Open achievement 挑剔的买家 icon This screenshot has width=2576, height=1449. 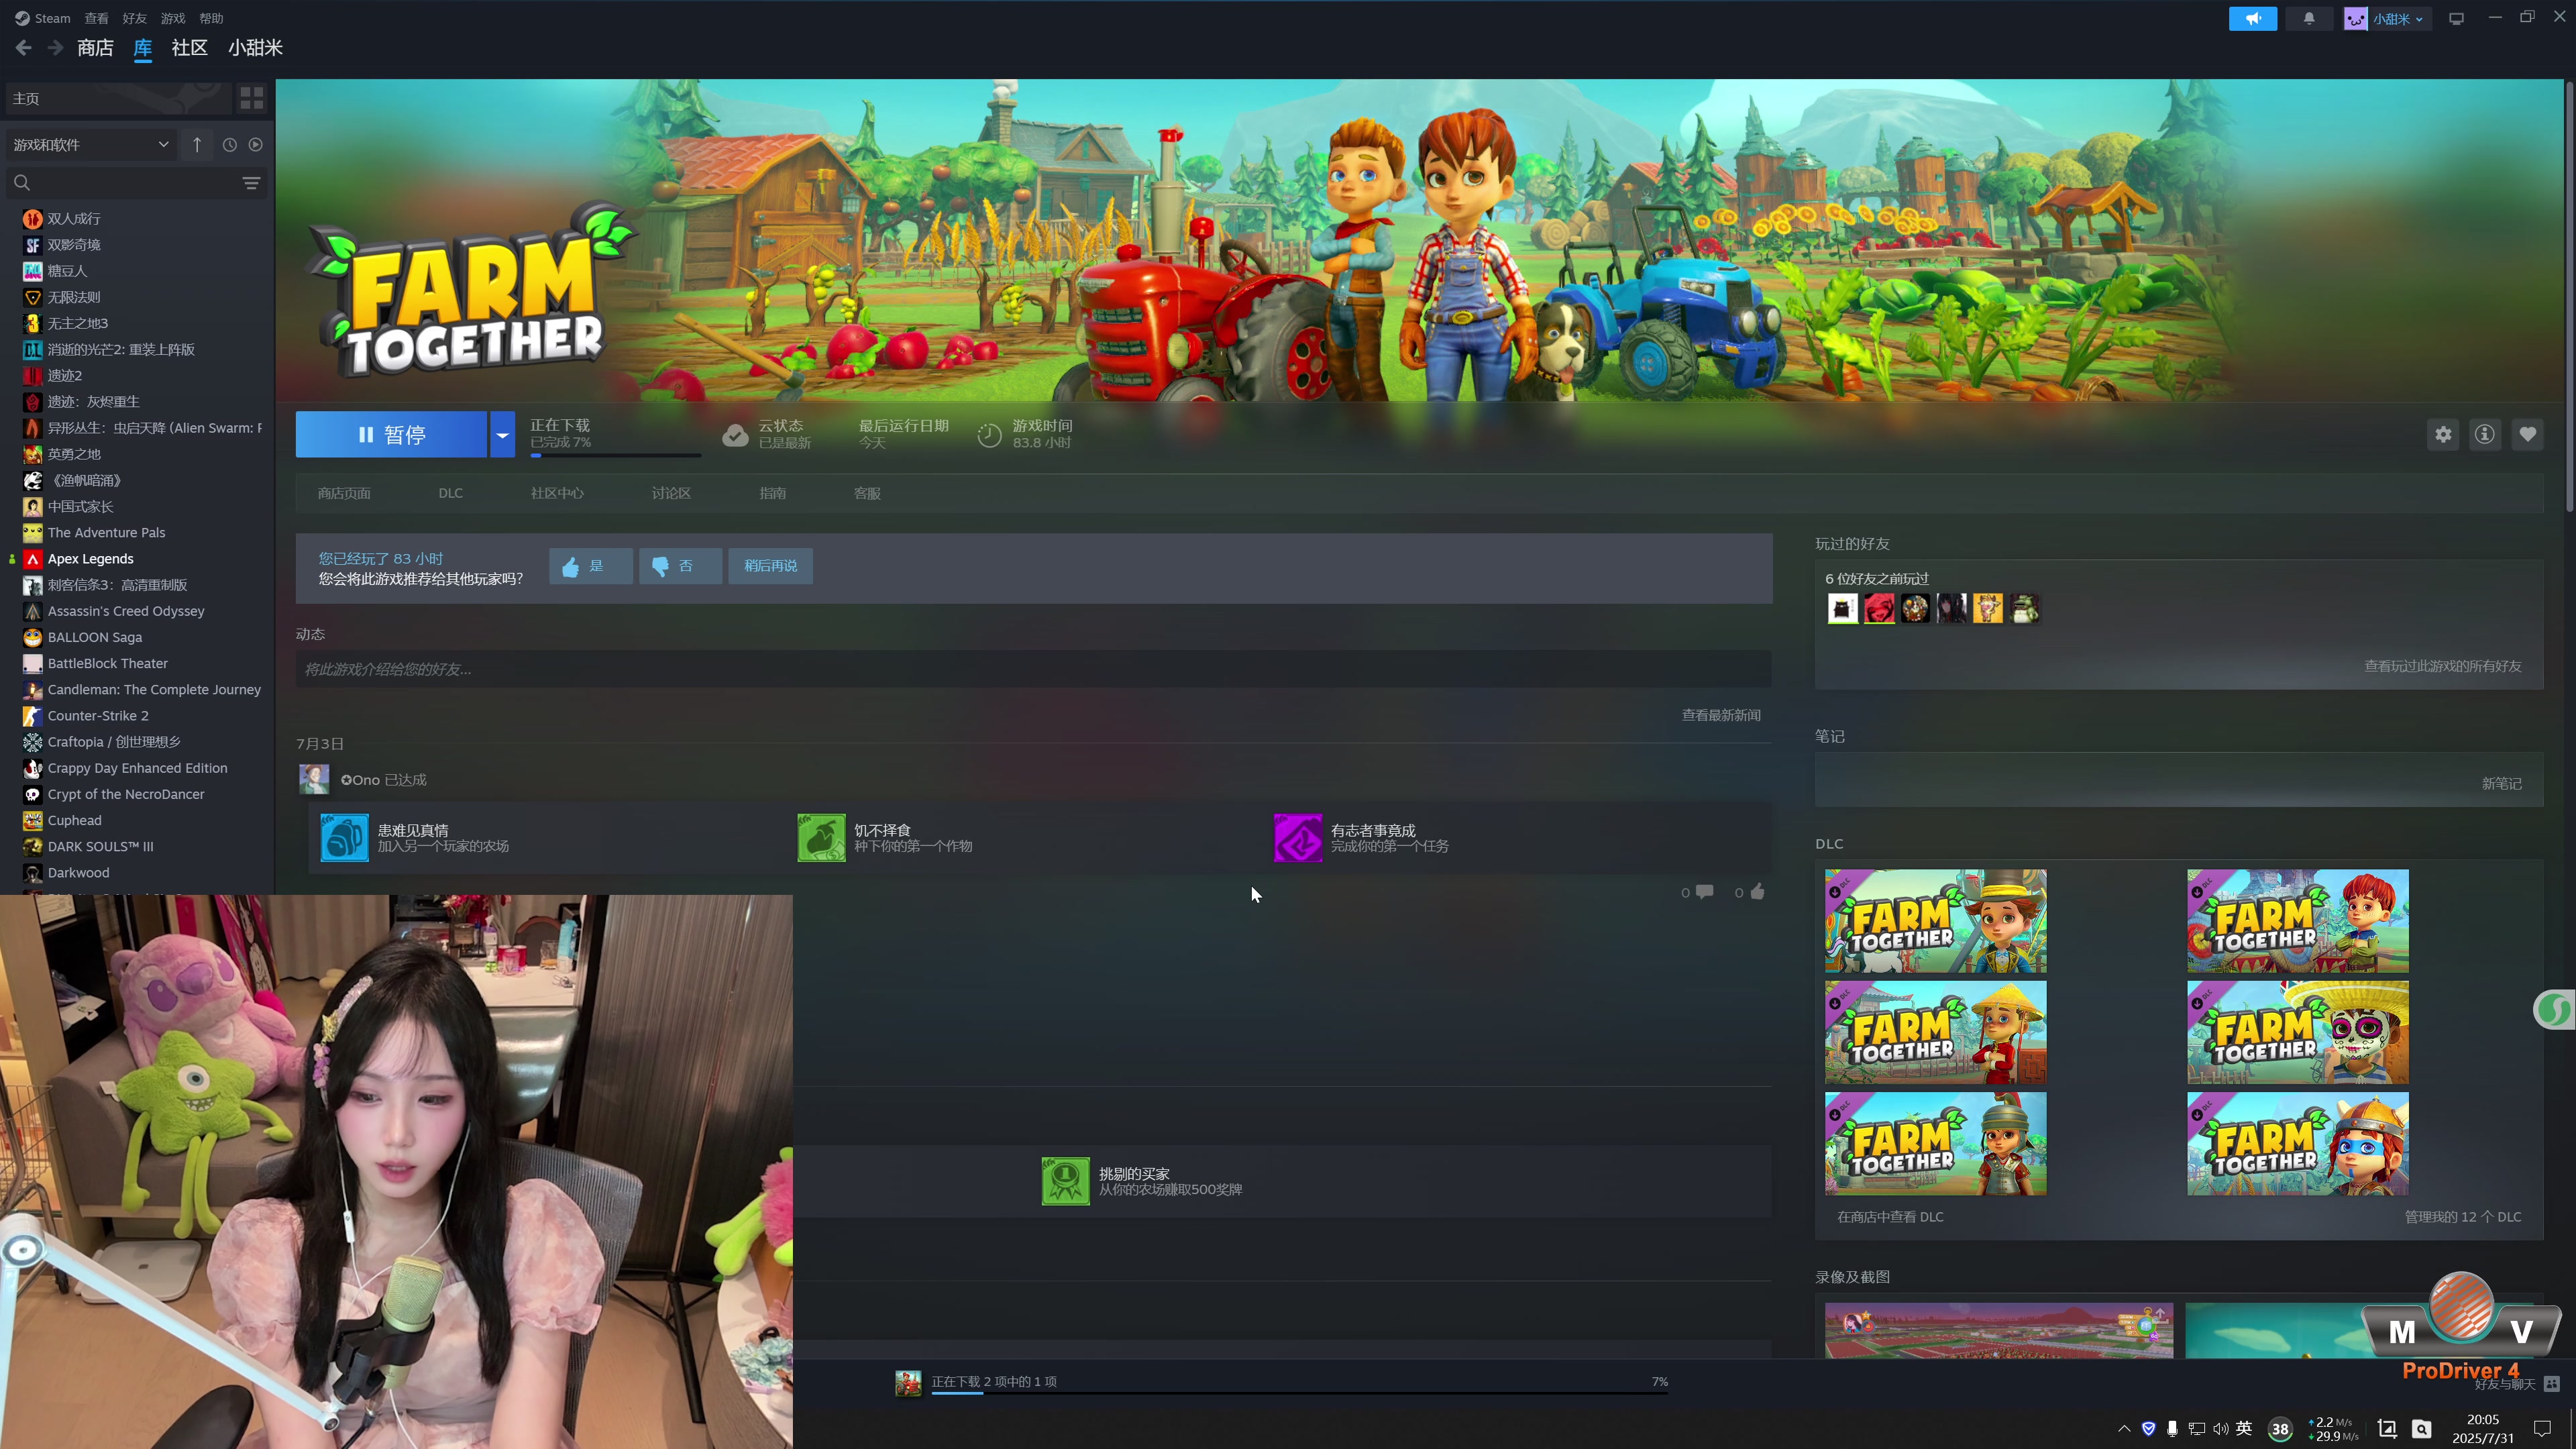click(x=1066, y=1181)
